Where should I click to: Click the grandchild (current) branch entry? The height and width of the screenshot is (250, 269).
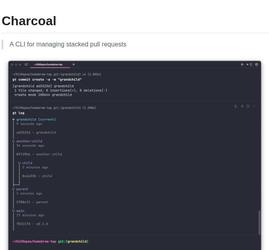coord(36,119)
